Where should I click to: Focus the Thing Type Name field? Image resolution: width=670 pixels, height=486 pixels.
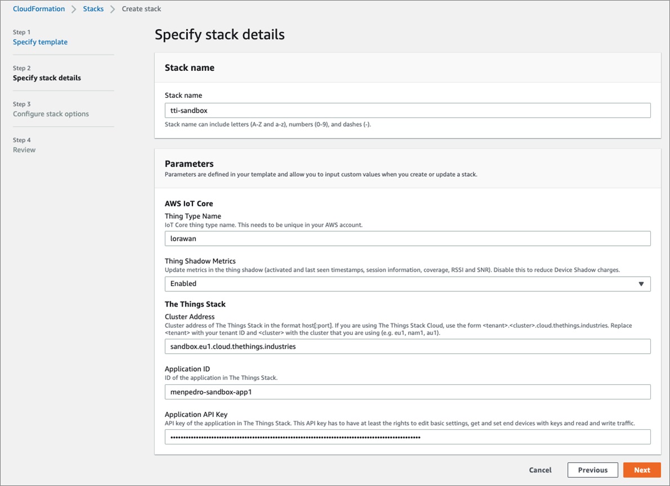408,238
